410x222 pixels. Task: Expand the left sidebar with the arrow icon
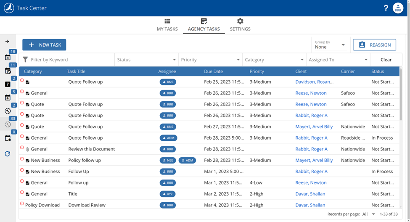(x=7, y=42)
